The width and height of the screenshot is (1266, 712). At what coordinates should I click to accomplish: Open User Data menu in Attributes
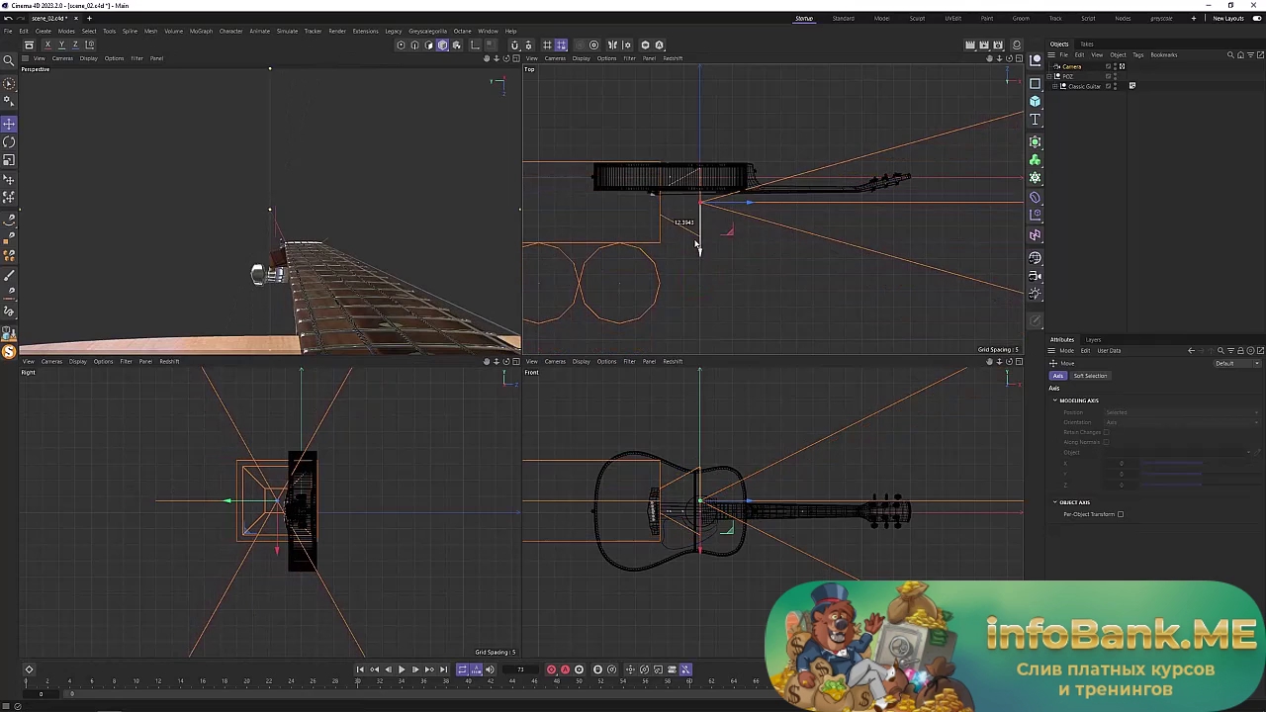[1109, 351]
